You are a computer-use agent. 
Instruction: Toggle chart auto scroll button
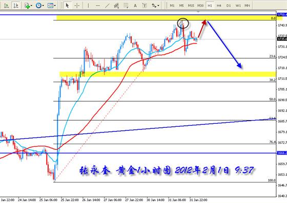7,6
